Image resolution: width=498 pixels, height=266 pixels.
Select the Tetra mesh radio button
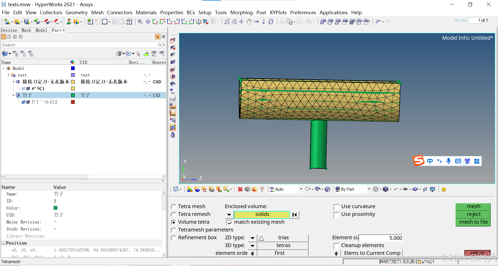(174, 207)
